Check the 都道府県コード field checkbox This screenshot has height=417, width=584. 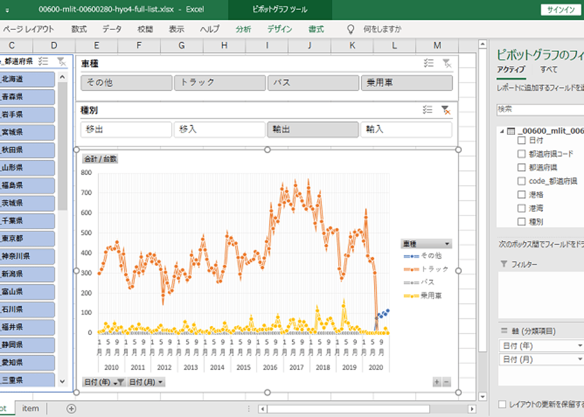pyautogui.click(x=521, y=154)
